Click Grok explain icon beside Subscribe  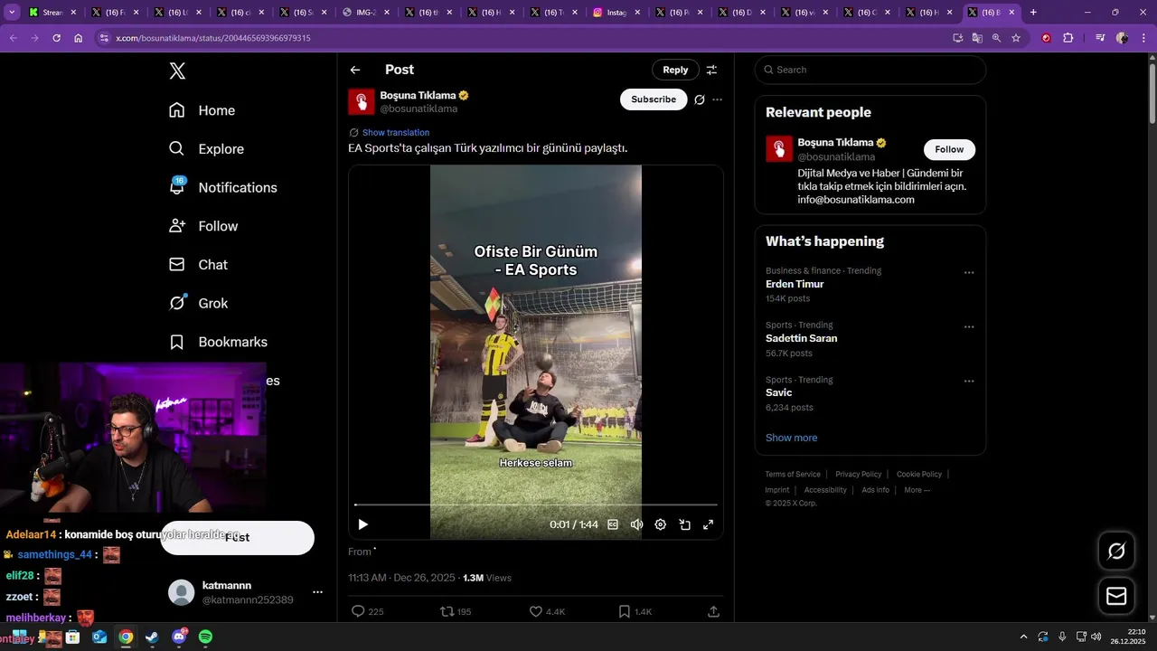click(x=699, y=99)
